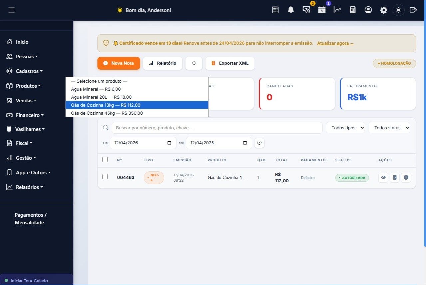426x285 pixels.
Task: Open your user profile icon
Action: (x=368, y=10)
